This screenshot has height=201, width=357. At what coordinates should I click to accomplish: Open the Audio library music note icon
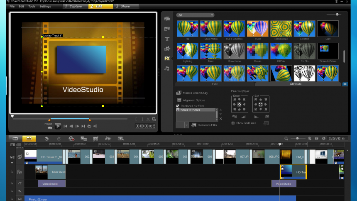click(x=167, y=69)
